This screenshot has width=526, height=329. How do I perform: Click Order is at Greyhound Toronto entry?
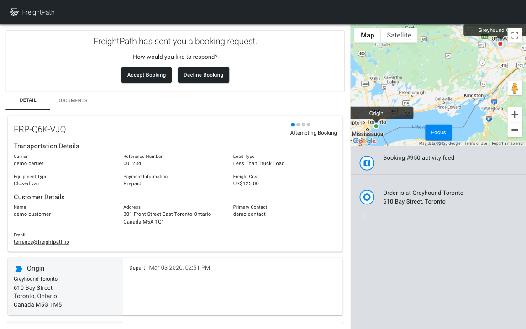click(x=423, y=197)
